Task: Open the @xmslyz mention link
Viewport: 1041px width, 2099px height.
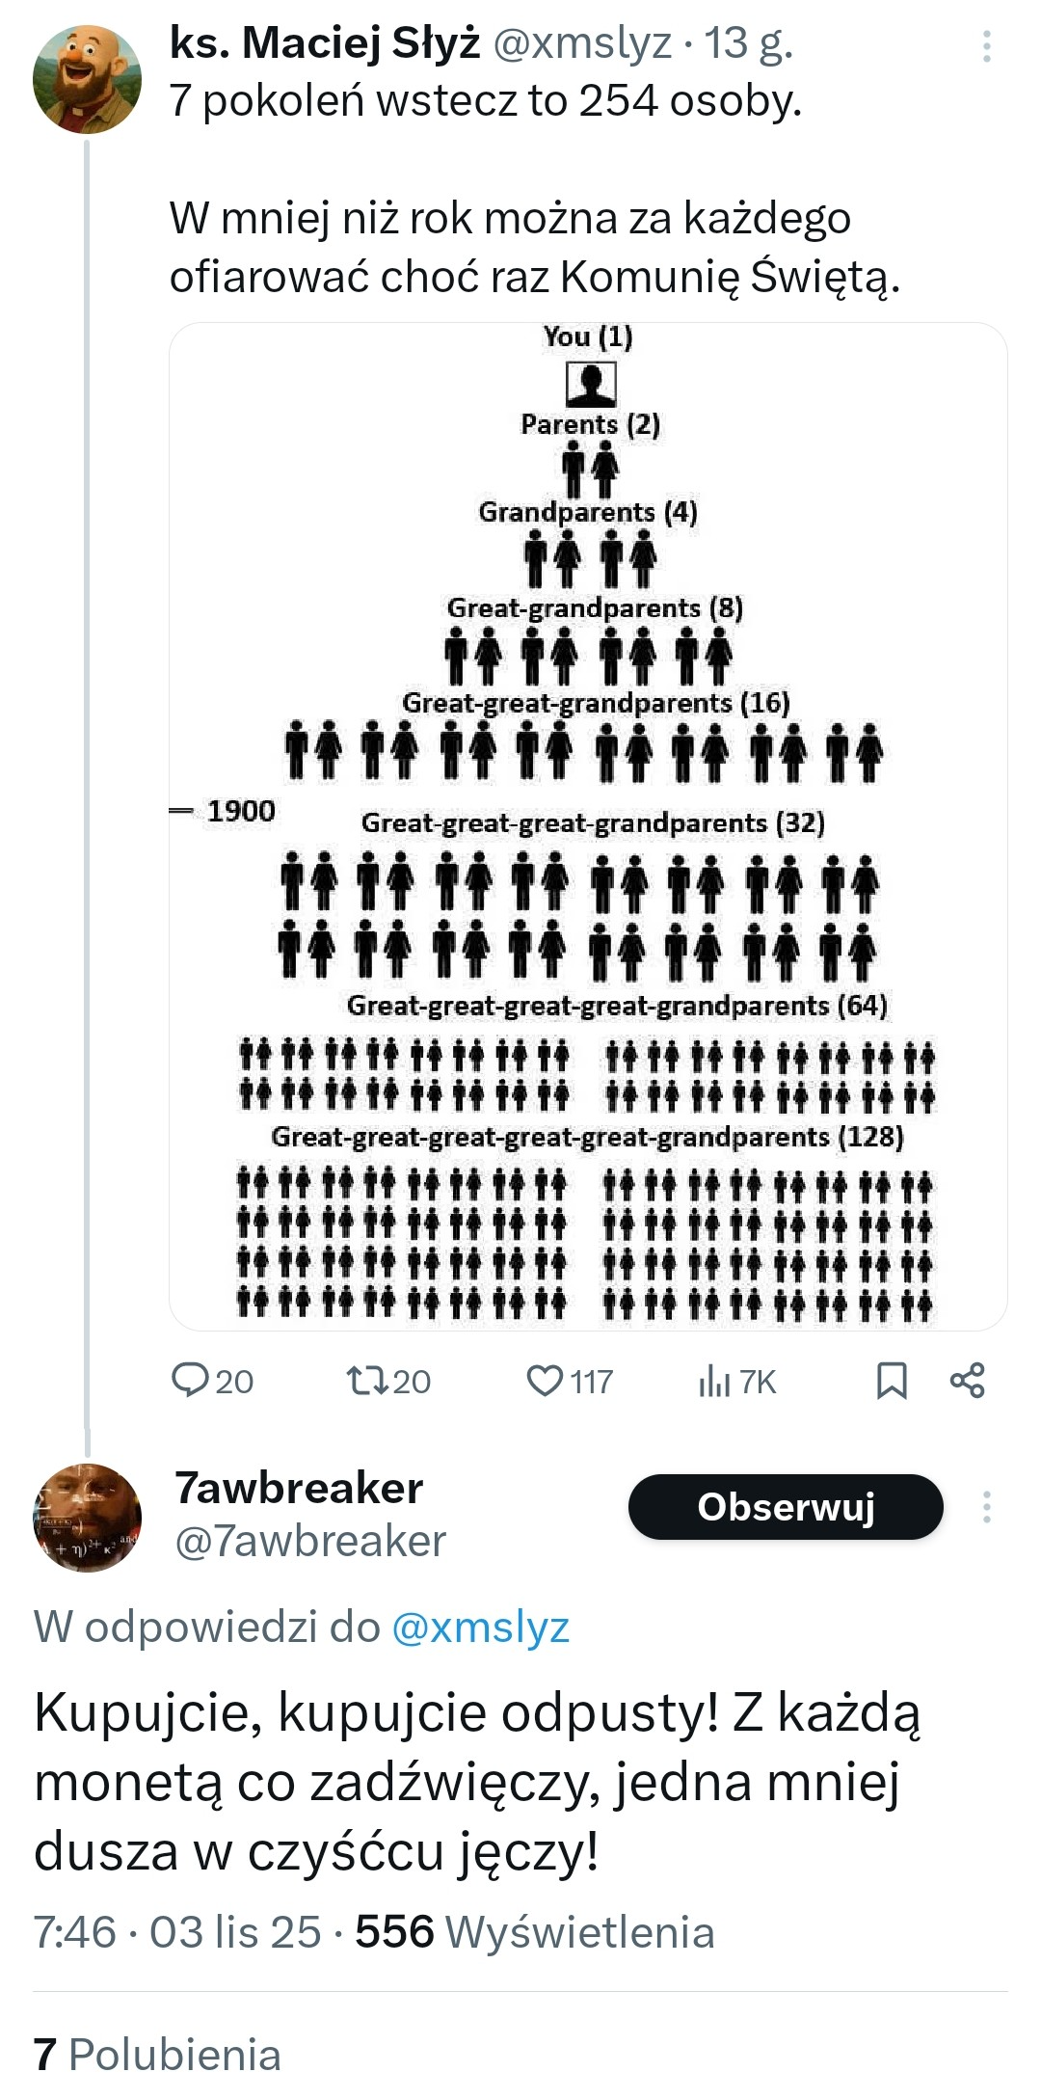Action: tap(480, 1628)
